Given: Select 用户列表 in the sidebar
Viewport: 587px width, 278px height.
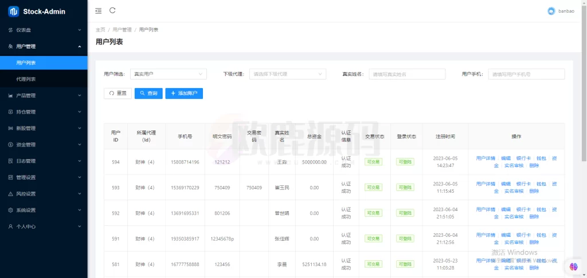Looking at the screenshot, I should [44, 63].
